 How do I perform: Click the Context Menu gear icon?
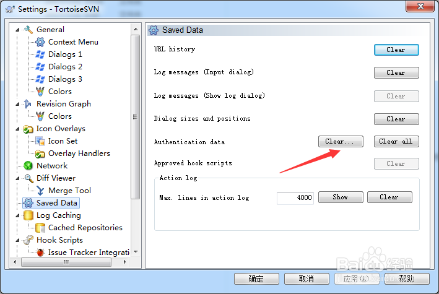40,42
